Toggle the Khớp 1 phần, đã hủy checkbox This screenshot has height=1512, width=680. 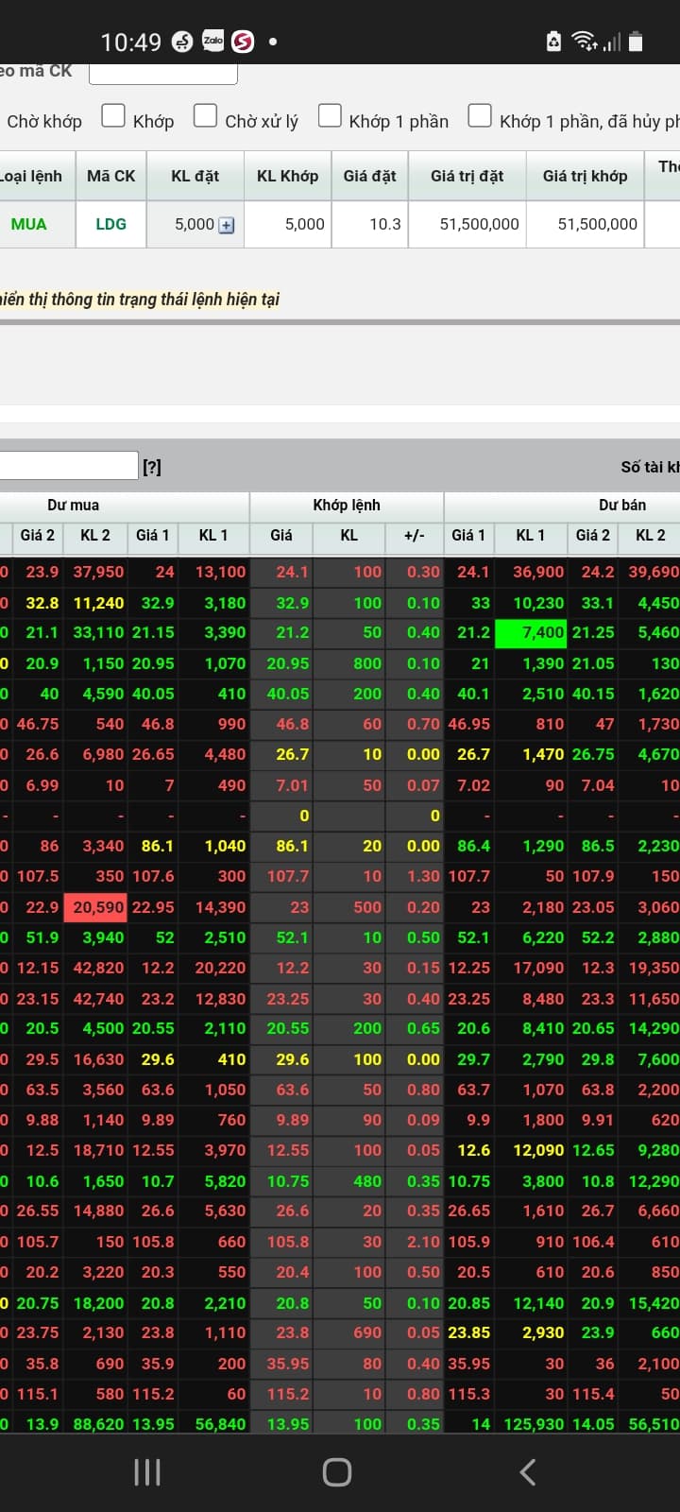tap(480, 115)
